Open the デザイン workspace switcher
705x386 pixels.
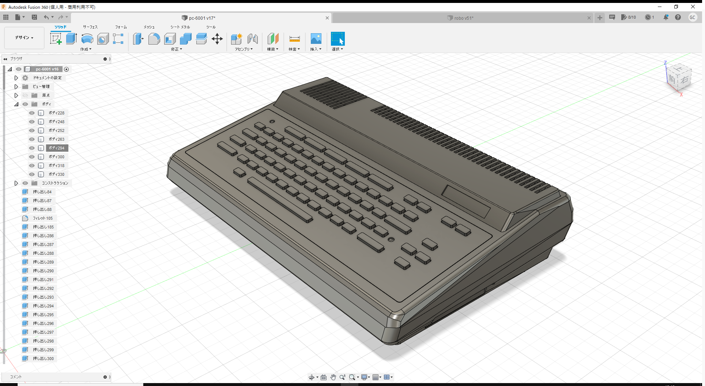click(23, 38)
